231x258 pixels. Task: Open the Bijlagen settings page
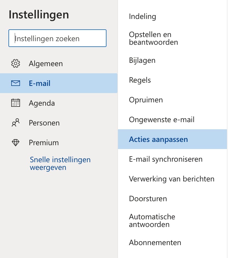coord(142,60)
